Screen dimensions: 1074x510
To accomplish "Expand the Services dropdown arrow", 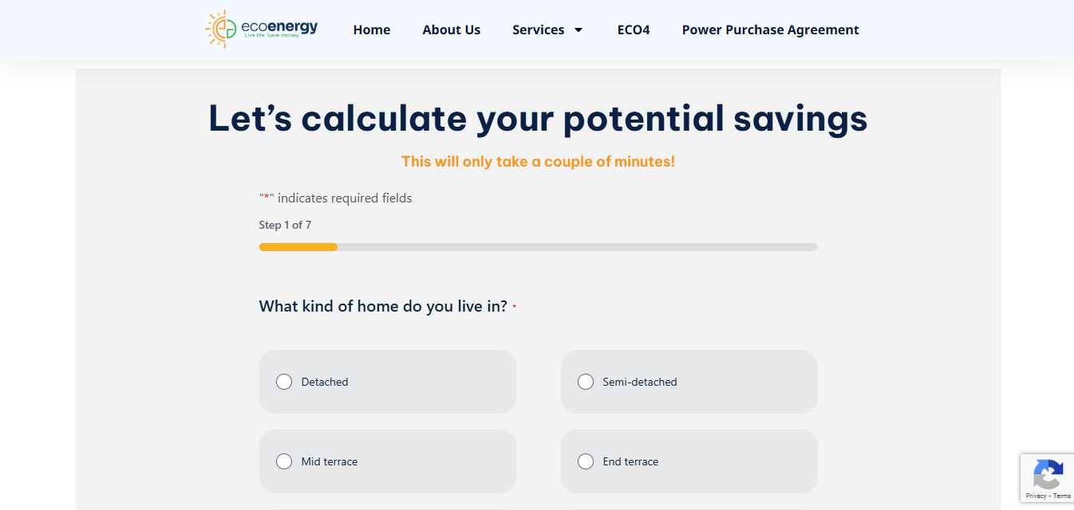I will (578, 30).
